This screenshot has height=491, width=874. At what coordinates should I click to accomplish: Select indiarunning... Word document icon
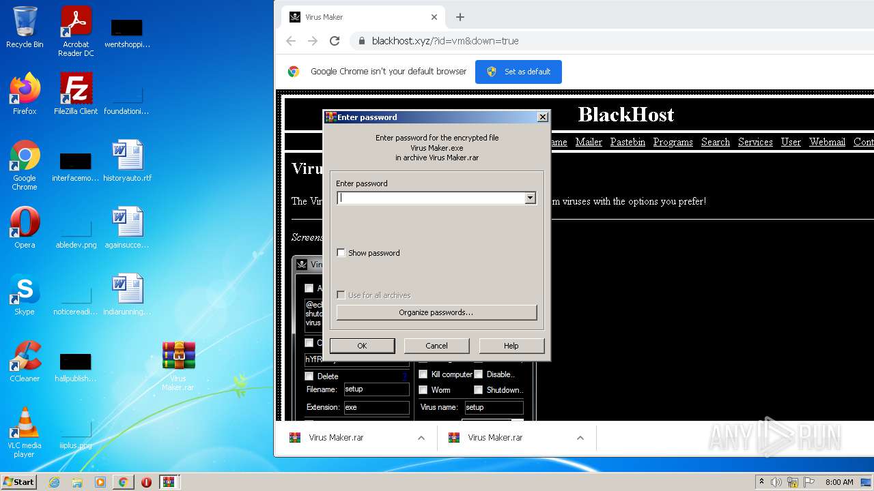click(x=127, y=295)
